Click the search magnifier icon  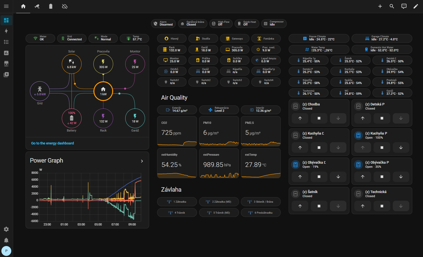tap(392, 6)
